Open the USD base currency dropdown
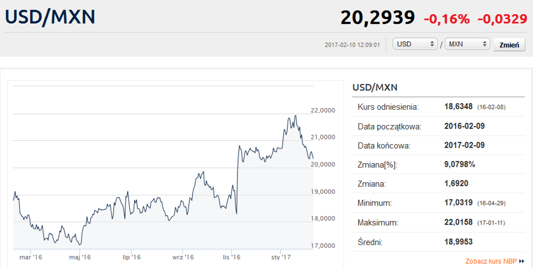The width and height of the screenshot is (533, 268). (415, 44)
